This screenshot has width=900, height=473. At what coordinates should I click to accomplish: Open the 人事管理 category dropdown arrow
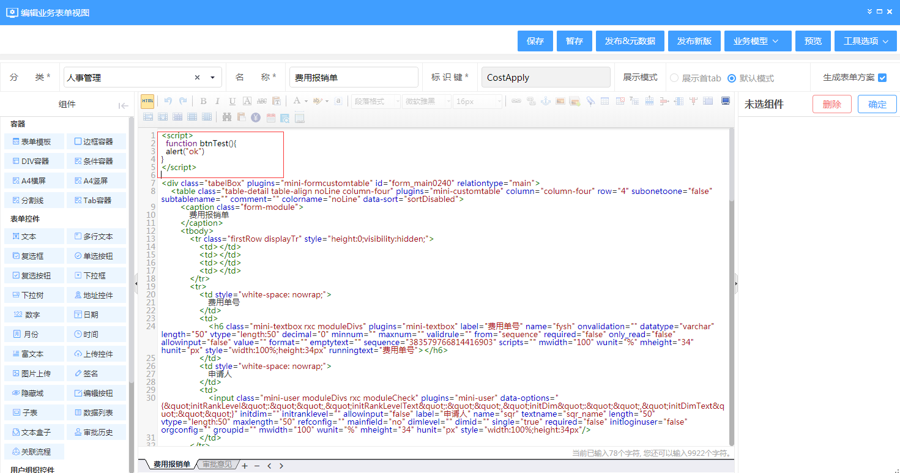212,78
